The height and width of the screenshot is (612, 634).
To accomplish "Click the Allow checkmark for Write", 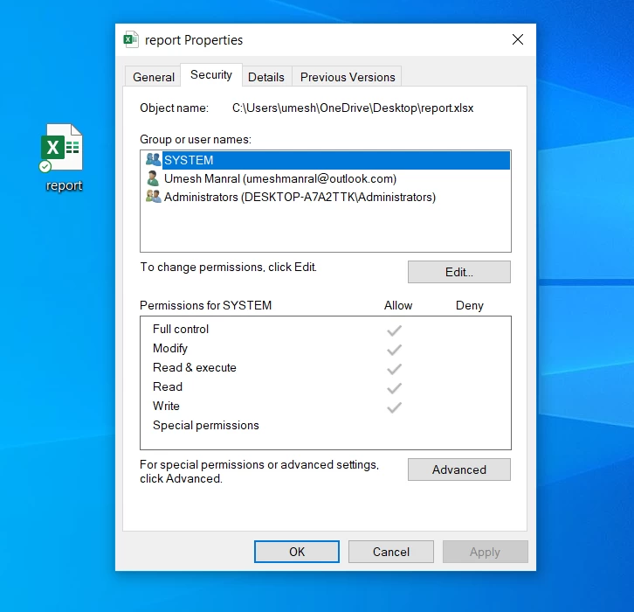I will click(x=394, y=407).
